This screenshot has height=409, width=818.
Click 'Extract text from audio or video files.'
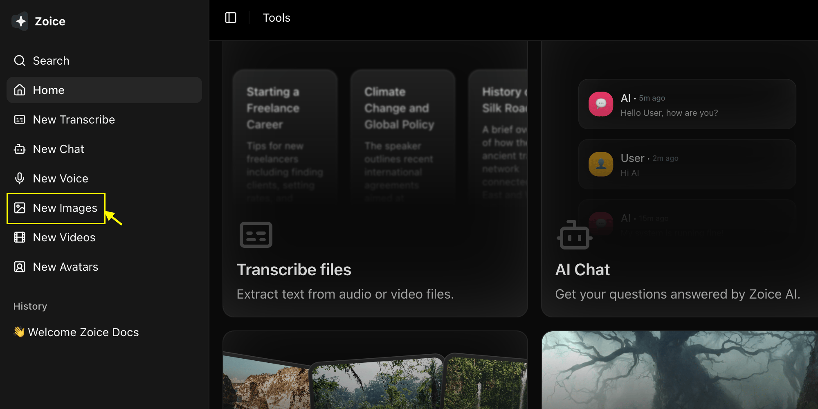[345, 294]
